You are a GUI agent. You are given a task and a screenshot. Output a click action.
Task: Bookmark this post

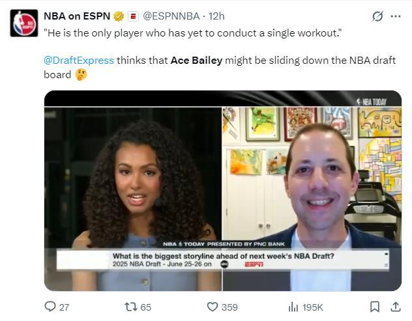coord(375,307)
